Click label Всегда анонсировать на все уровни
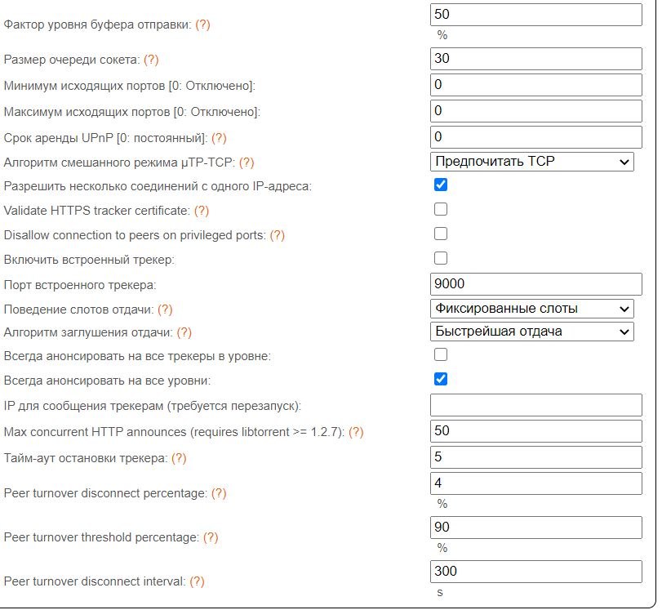Viewport: 662px width, 610px height. pyautogui.click(x=107, y=381)
